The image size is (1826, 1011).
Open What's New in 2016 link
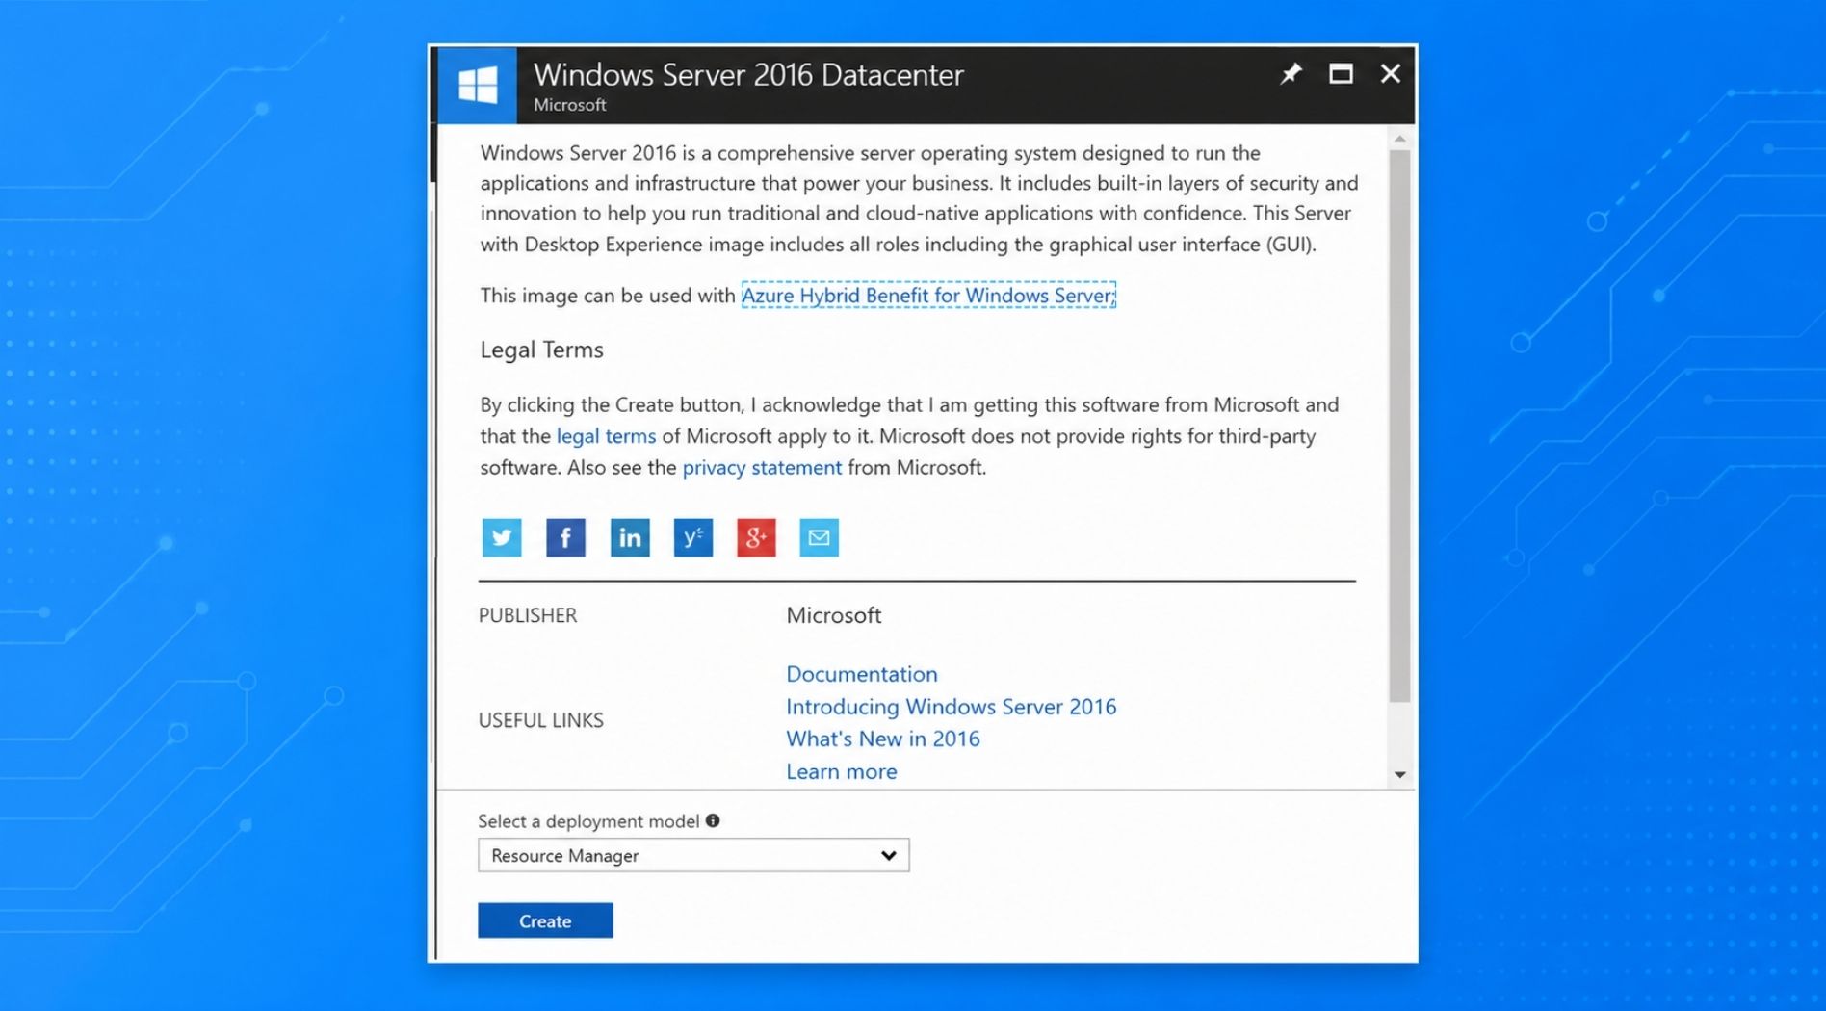tap(882, 739)
